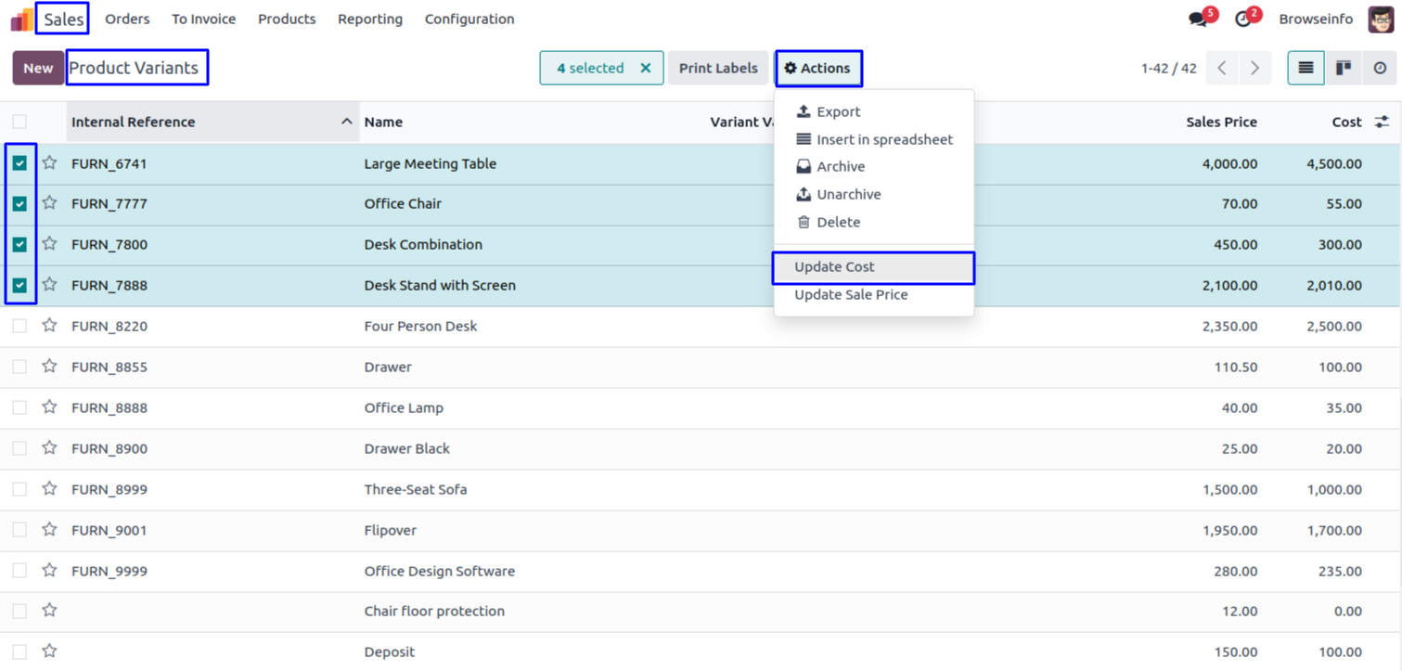Switch to list view

point(1306,68)
